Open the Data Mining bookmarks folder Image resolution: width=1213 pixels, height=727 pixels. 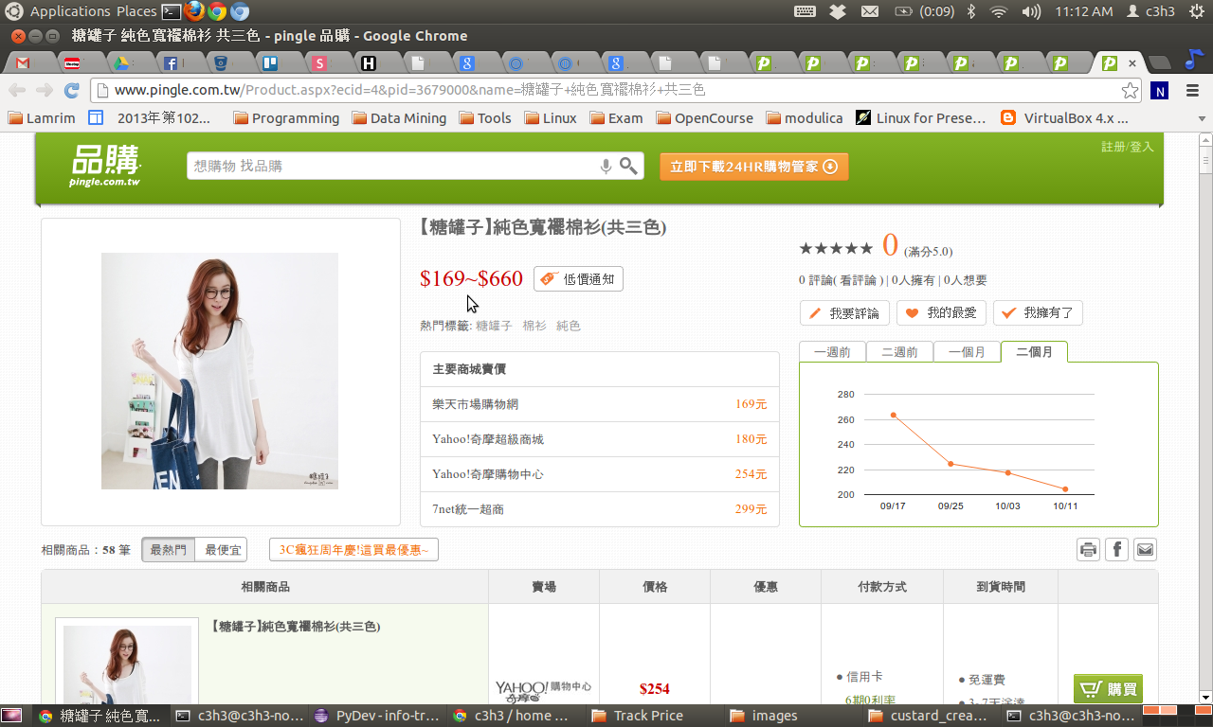tap(399, 118)
